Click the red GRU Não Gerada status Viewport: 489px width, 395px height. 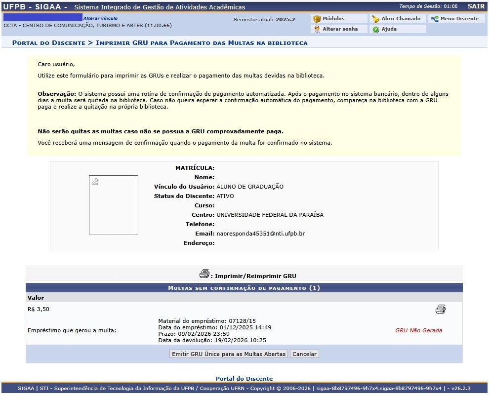418,330
